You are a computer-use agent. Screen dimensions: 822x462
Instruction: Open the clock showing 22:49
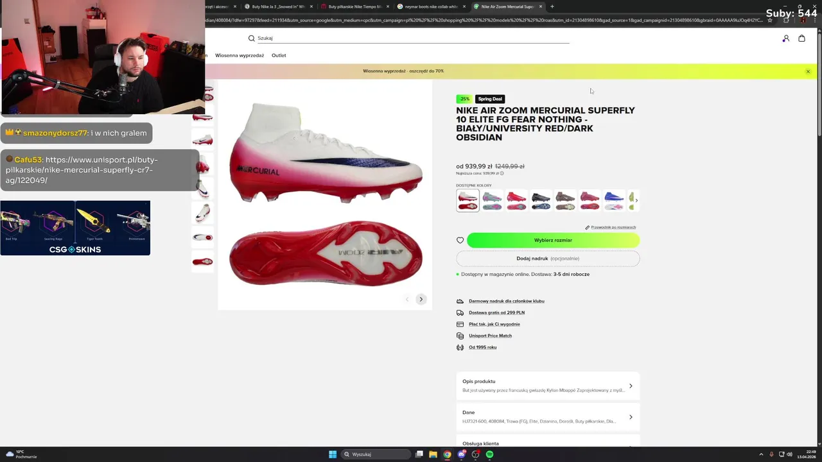806,454
